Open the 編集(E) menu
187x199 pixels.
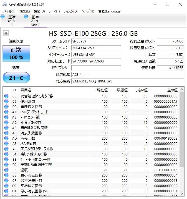coord(25,11)
